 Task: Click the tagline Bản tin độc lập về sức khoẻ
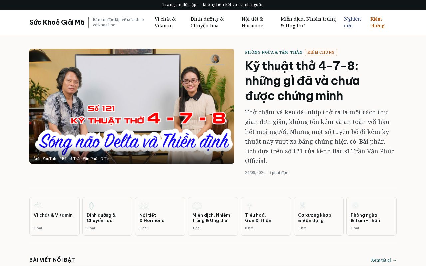coord(118,22)
